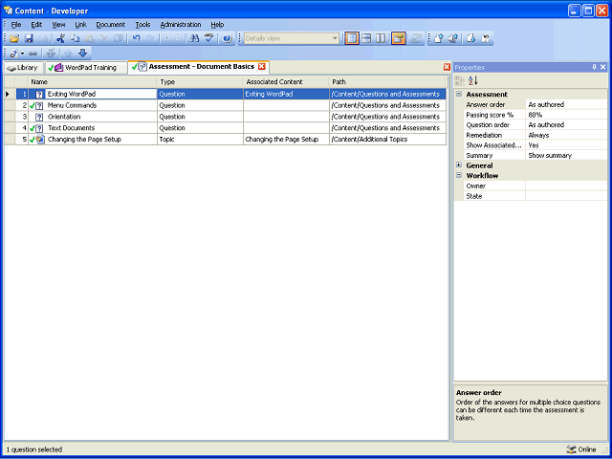Viewport: 612px width, 459px height.
Task: Move selected item down with blue arrow
Action: 82,54
